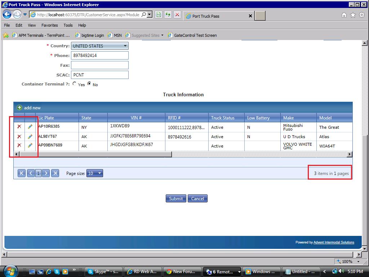
Task: Go to first page of truck grid
Action: click(21, 173)
